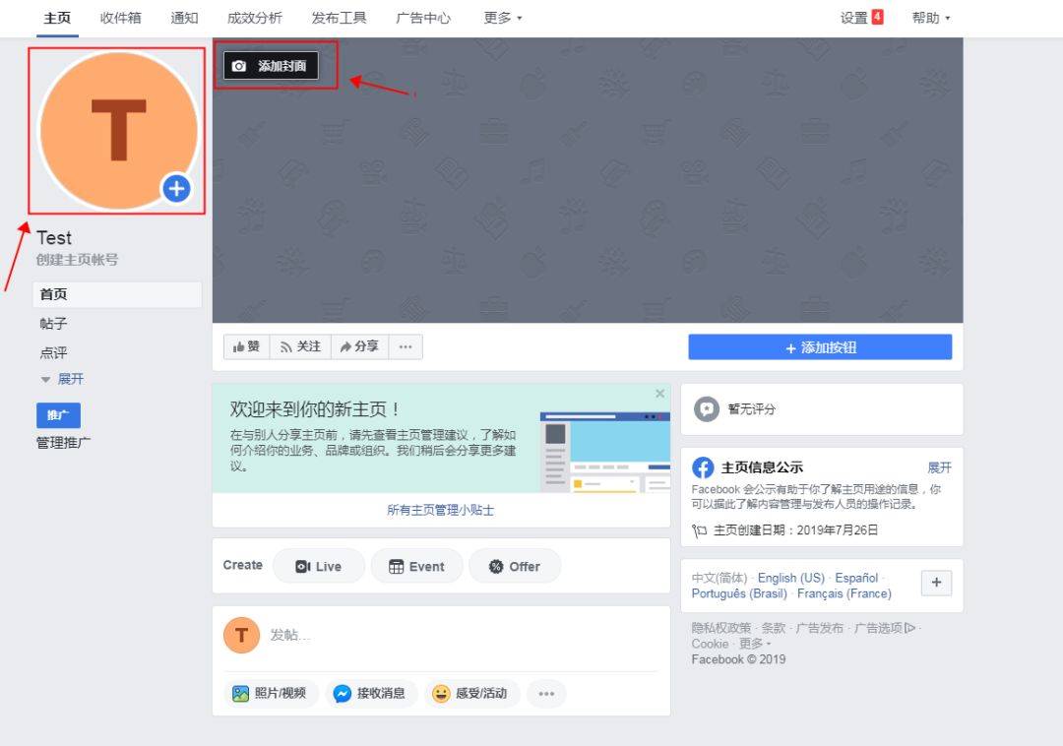Viewport: 1063px width, 746px height.
Task: Click the Facebook logo in 主页信息公示
Action: 703,467
